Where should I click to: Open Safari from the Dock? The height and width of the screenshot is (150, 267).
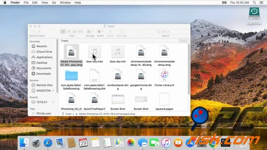(48, 142)
